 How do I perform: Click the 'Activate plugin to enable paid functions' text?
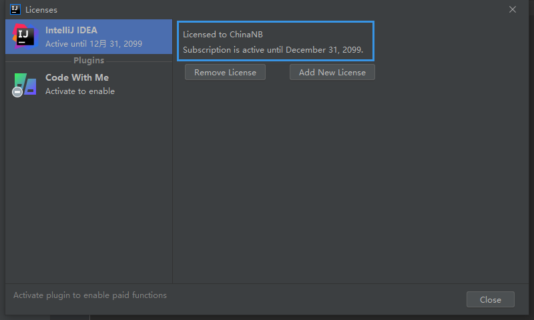(x=90, y=295)
